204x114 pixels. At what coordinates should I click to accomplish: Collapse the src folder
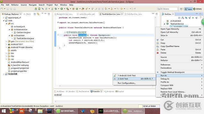coord(6,23)
